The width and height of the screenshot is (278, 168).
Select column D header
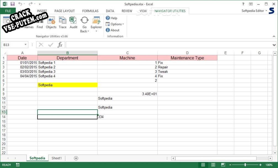(187, 53)
